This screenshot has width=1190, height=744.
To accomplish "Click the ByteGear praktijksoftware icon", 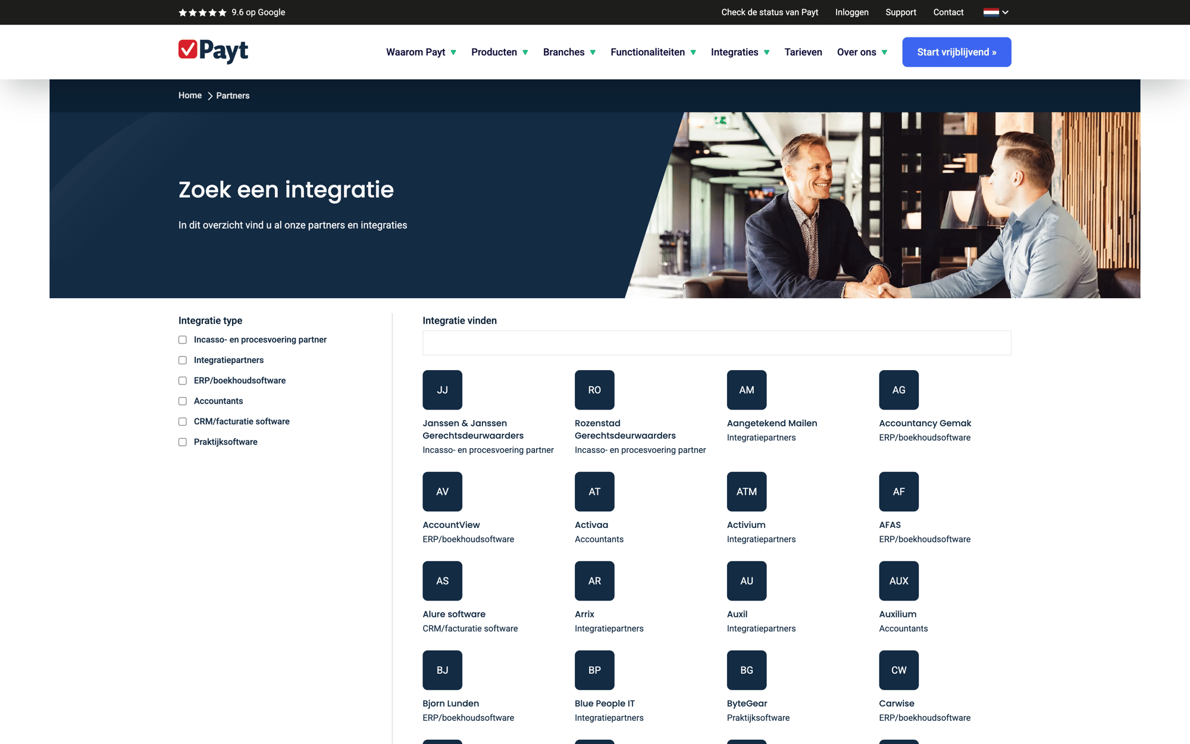I will click(x=746, y=670).
